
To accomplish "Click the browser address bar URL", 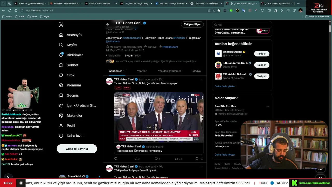I will pos(39,10).
